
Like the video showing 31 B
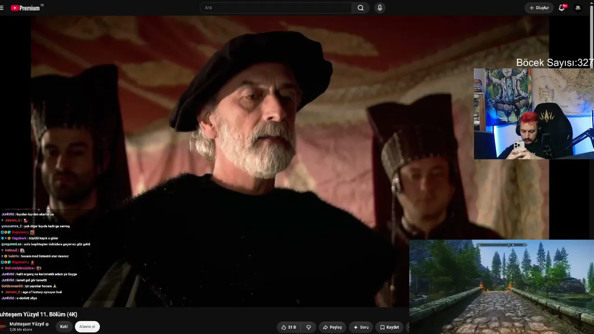point(288,327)
